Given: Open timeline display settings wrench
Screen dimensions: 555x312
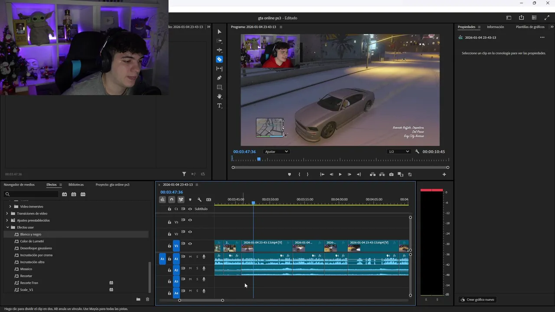Looking at the screenshot, I should pos(199,200).
